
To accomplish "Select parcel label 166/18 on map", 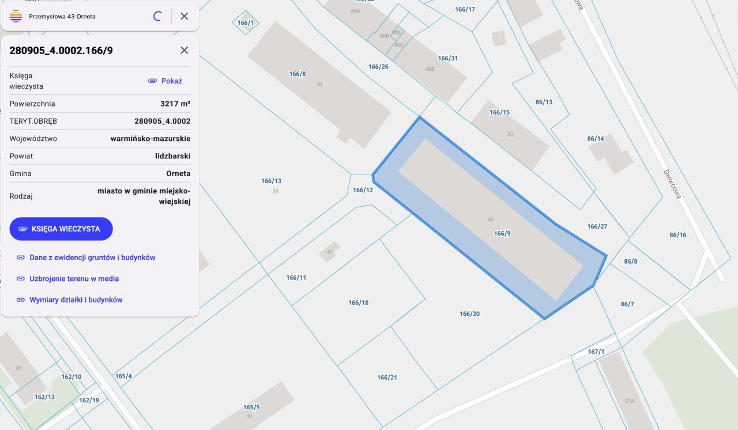I will point(359,303).
